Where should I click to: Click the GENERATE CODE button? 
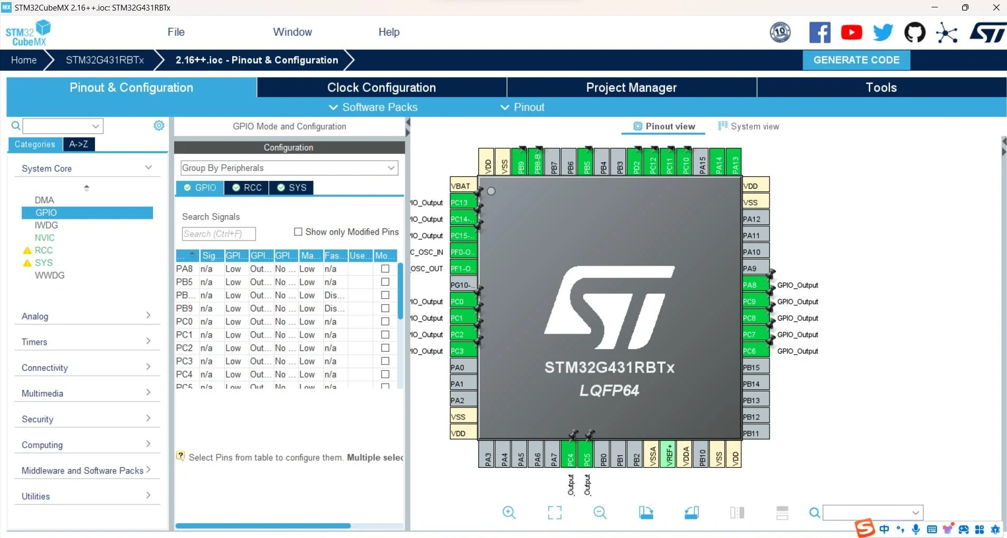point(857,60)
